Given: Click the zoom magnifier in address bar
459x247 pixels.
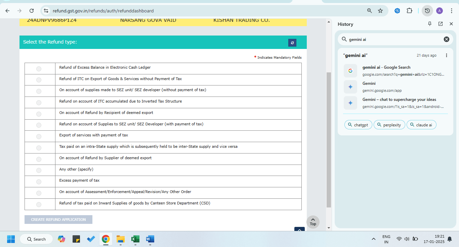Looking at the screenshot, I should click(370, 11).
